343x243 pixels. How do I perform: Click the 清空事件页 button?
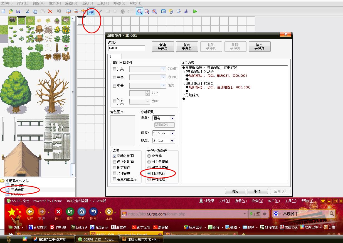260,46
